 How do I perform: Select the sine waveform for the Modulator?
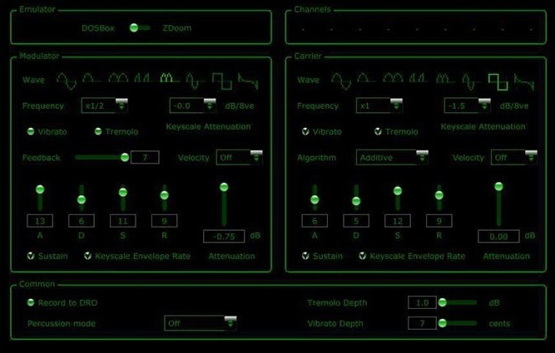point(66,80)
